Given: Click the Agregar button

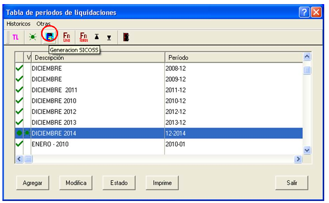Looking at the screenshot, I should (x=33, y=183).
